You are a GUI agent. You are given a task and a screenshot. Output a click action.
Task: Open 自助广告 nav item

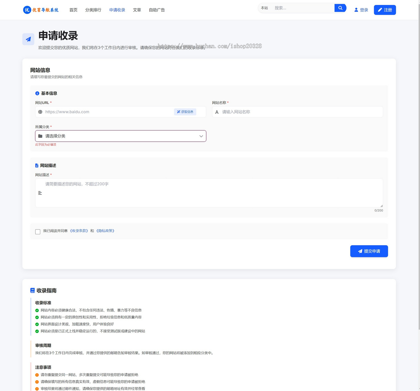tap(157, 10)
